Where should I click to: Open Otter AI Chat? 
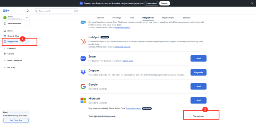click(x=13, y=36)
